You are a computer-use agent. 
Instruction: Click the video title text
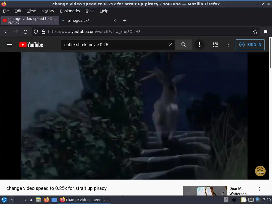point(56,188)
